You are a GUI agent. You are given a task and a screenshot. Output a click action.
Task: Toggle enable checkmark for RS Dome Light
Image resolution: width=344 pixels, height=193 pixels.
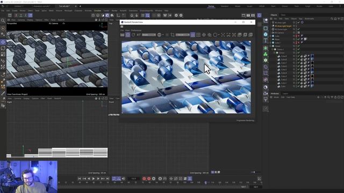click(299, 29)
